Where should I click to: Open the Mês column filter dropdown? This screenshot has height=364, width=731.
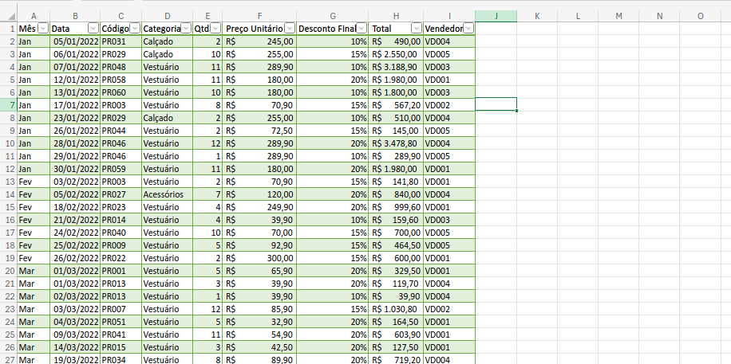pos(43,29)
